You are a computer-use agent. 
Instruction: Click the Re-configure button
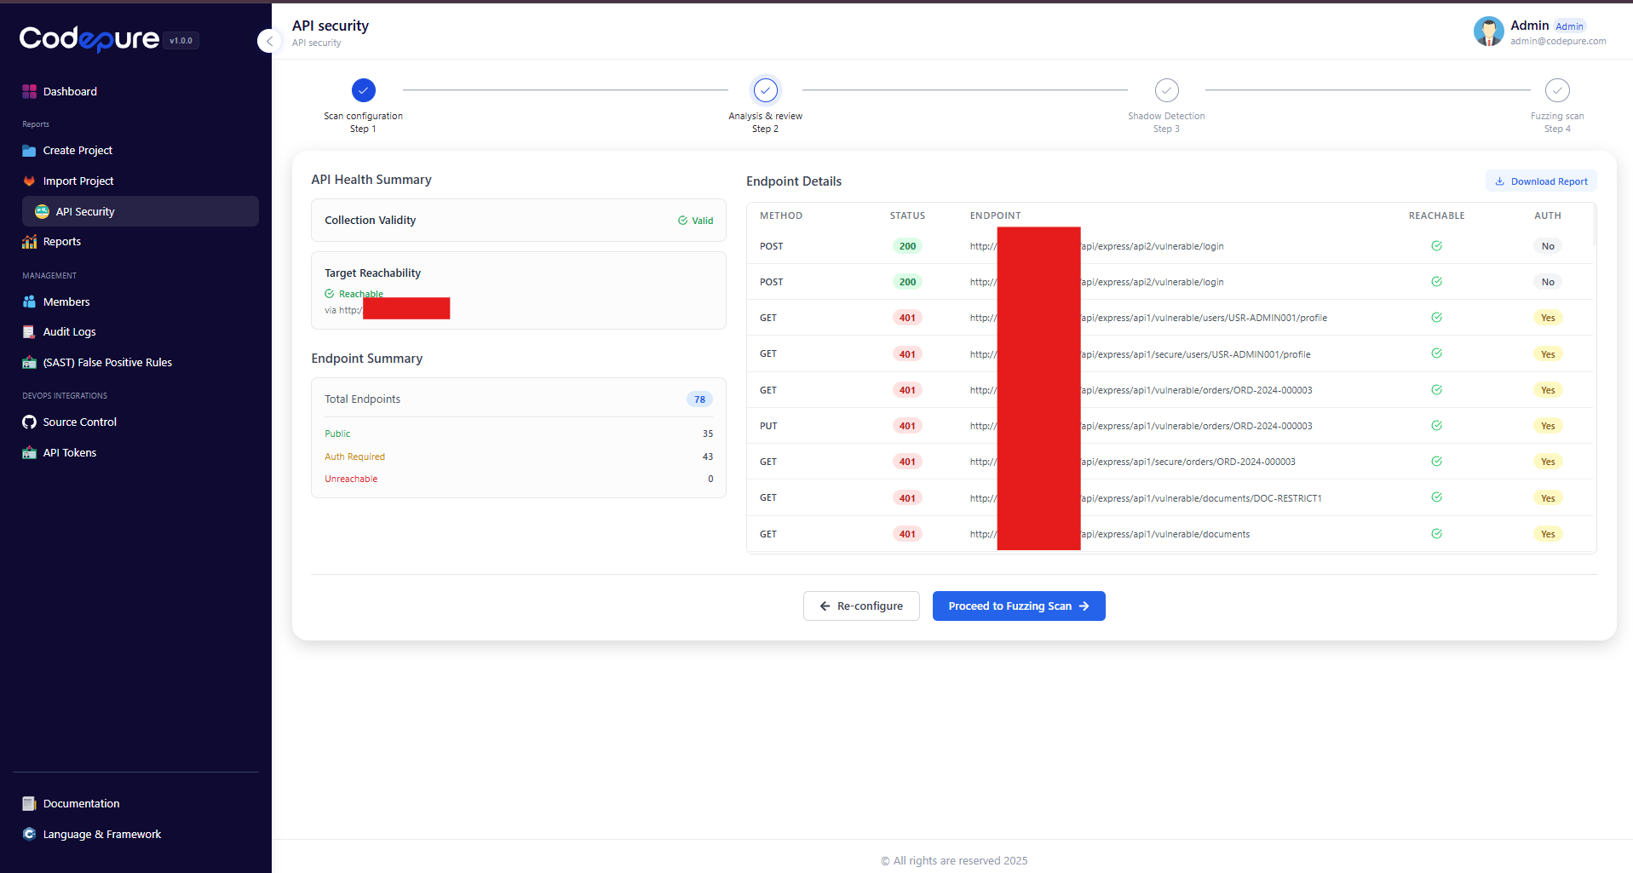click(861, 606)
